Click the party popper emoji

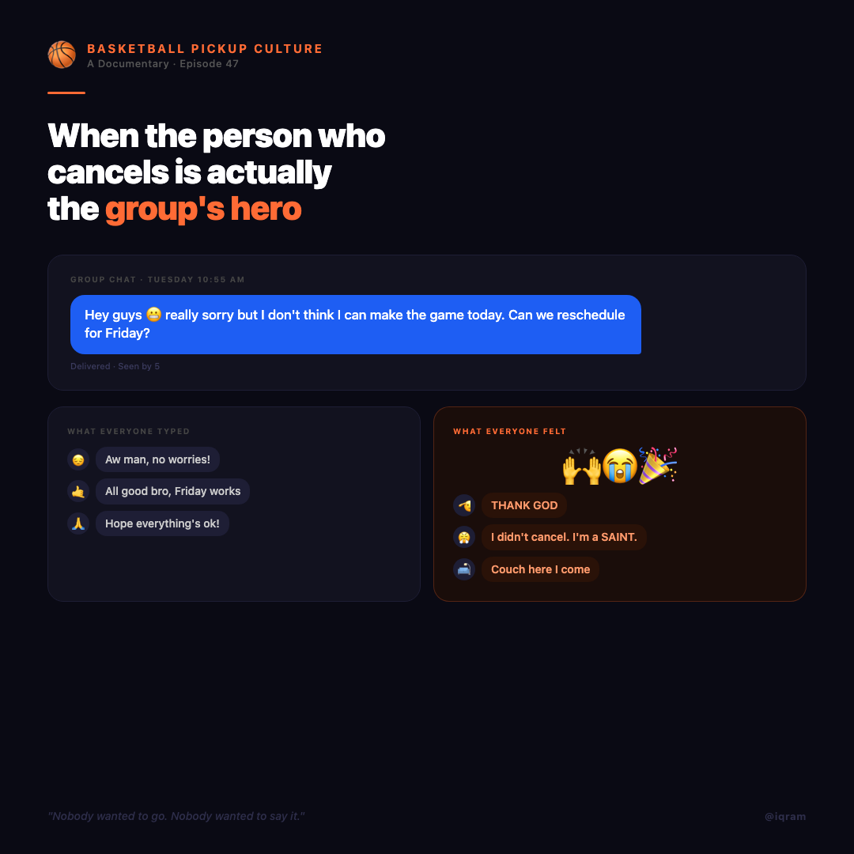pos(658,466)
